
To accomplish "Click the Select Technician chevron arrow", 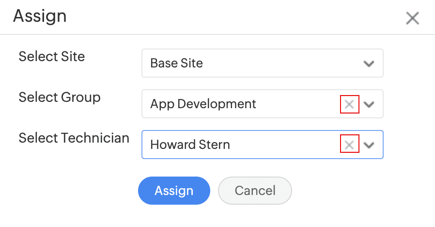I will 369,145.
